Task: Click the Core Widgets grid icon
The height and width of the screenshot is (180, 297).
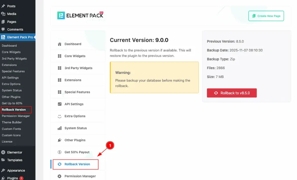Action: (59, 56)
